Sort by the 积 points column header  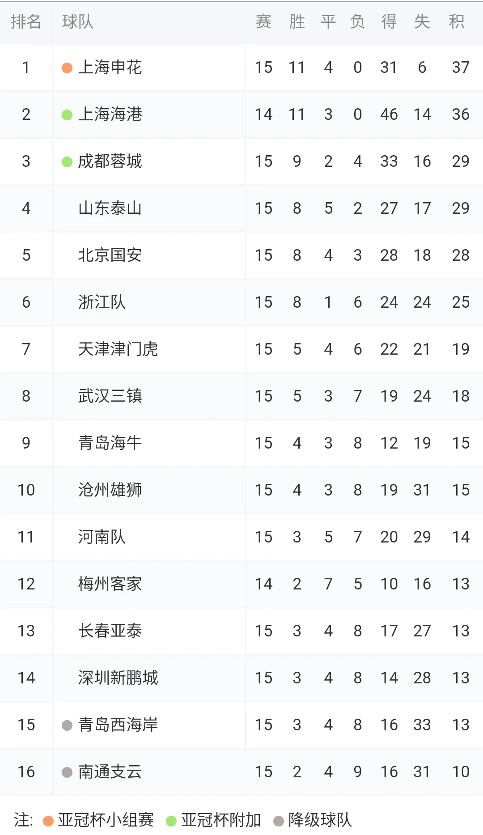pos(457,21)
